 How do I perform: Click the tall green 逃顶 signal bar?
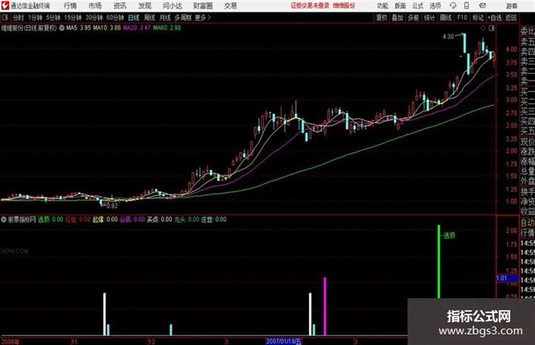439,262
